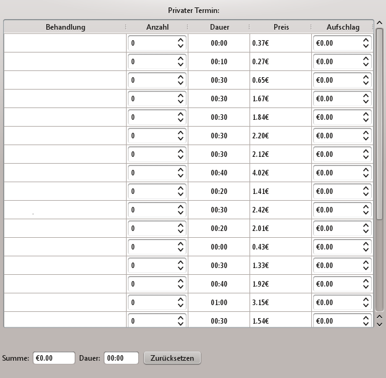Viewport: 386px width, 378px height.
Task: Decrease Aufschlag in the 0.27€ row
Action: (366, 64)
